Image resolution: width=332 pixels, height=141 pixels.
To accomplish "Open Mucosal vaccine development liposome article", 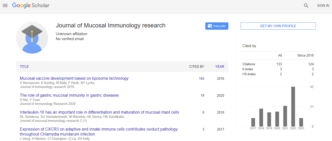I will coord(74,78).
